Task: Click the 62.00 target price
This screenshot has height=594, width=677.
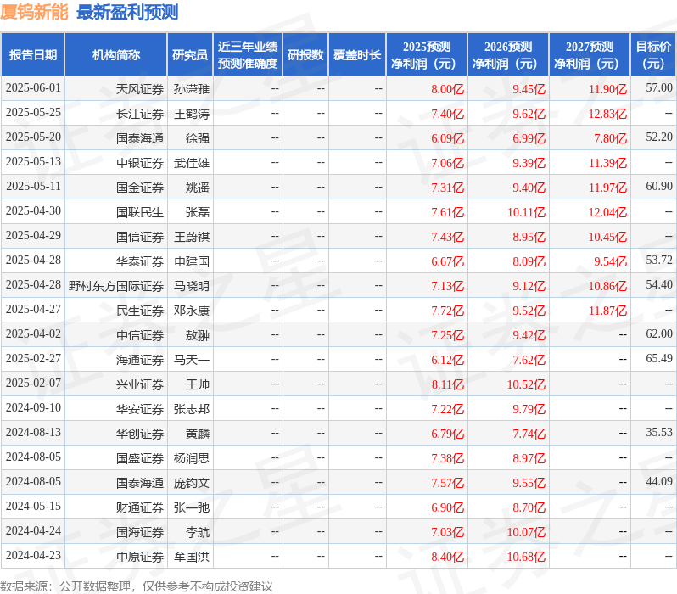Action: (x=659, y=334)
